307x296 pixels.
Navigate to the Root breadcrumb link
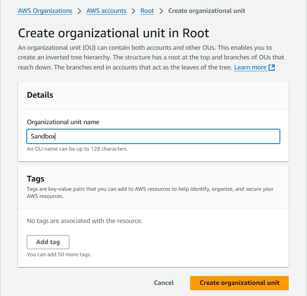(147, 11)
